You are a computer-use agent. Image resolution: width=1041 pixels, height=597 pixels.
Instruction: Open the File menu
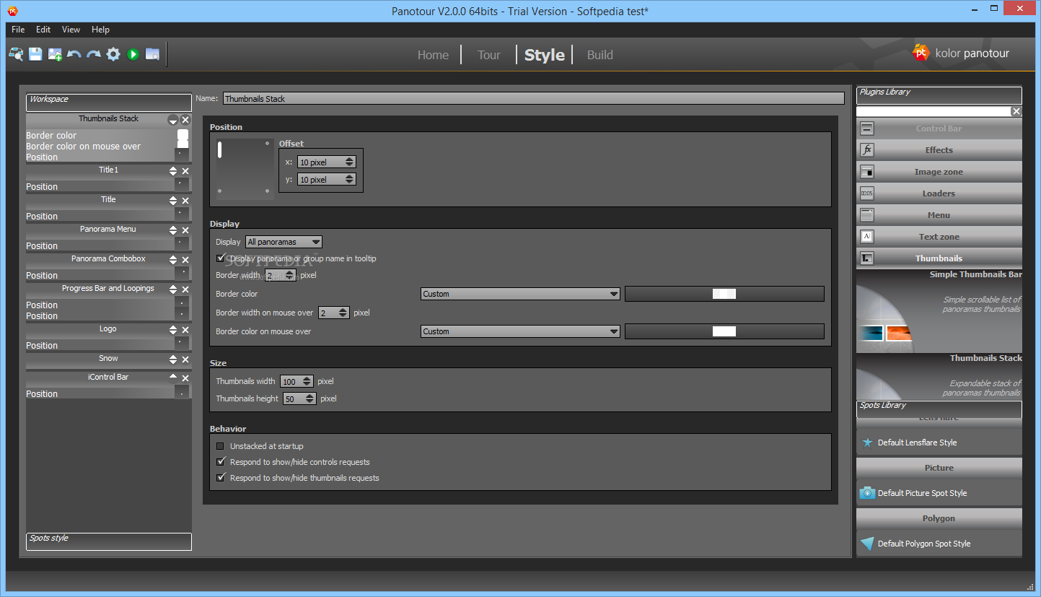[18, 30]
